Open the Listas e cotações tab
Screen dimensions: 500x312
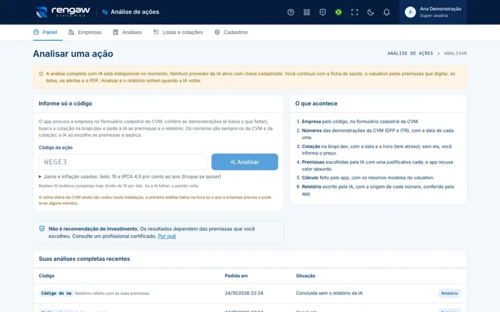coord(178,32)
